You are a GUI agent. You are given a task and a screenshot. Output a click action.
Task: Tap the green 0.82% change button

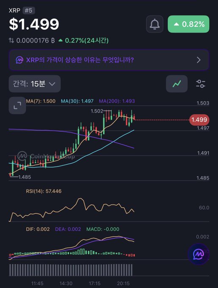(x=188, y=24)
